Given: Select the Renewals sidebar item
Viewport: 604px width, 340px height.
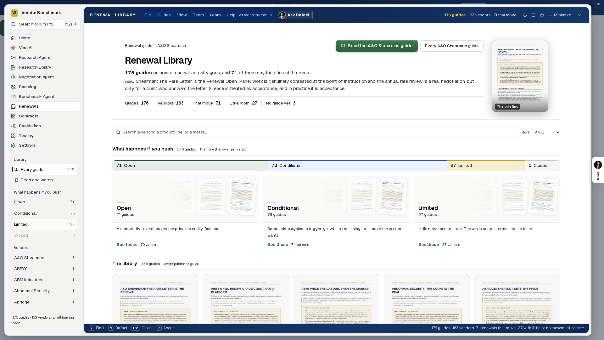Looking at the screenshot, I should [x=44, y=106].
